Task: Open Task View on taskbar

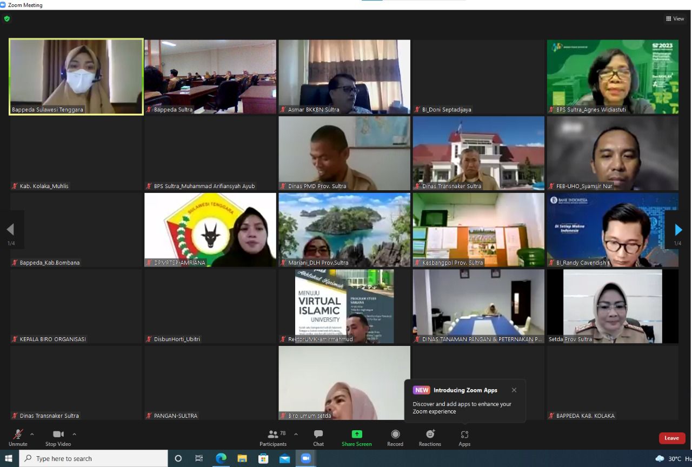Action: coord(199,458)
